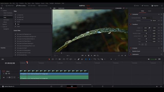
Task: Open the Effects Library panel
Action: (x=21, y=6)
